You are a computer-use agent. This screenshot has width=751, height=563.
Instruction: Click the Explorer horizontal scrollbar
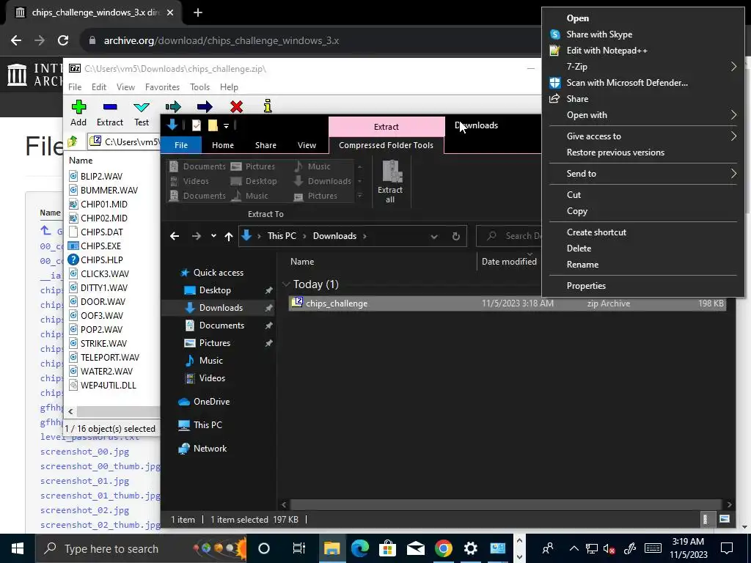506,504
